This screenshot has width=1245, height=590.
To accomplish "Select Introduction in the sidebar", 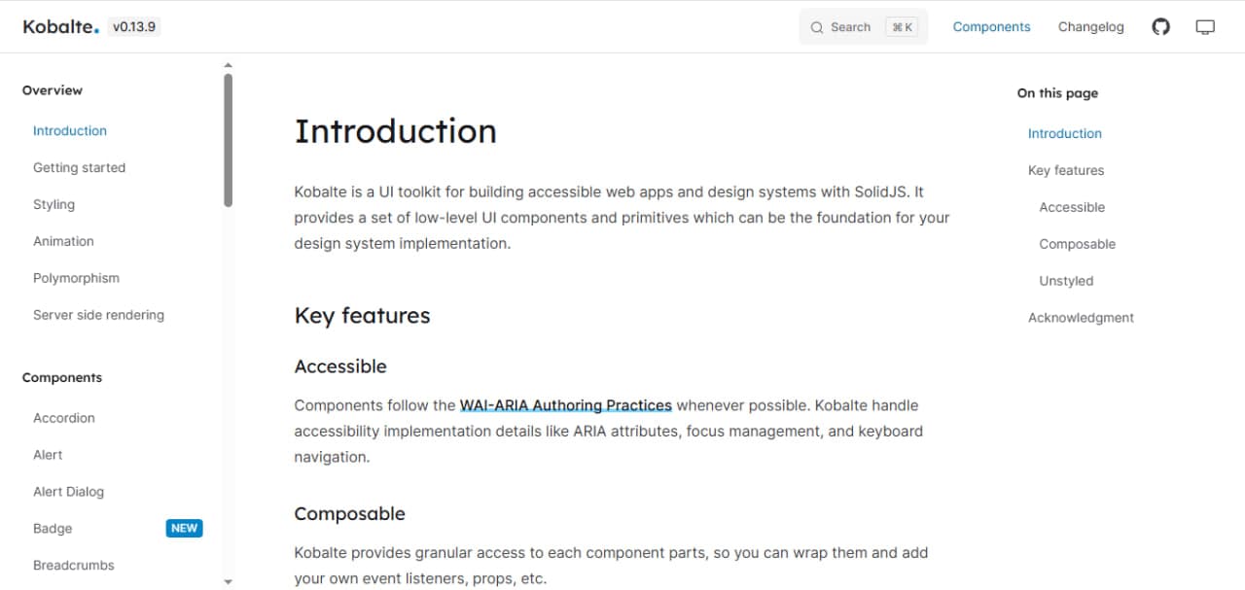I will [70, 130].
